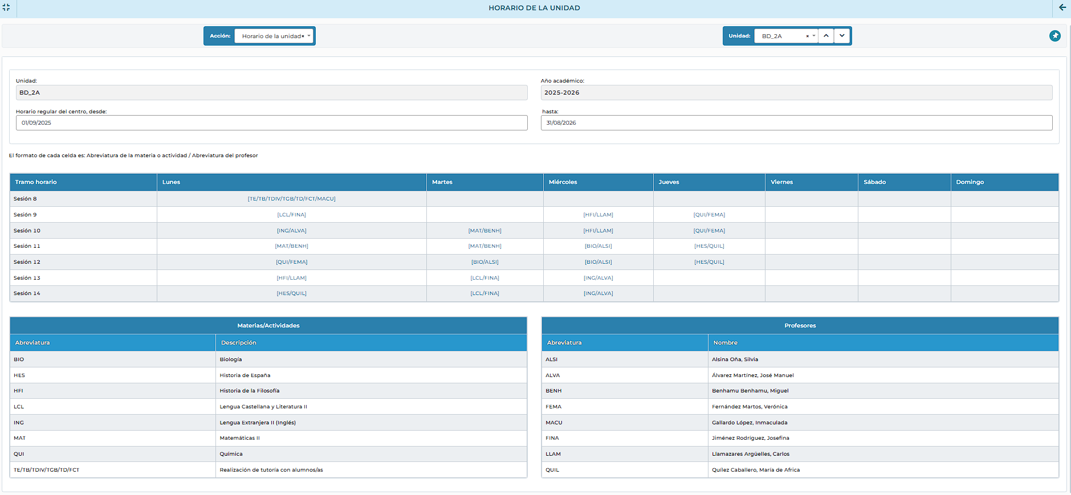Image resolution: width=1071 pixels, height=495 pixels.
Task: Clear the Acción selection with x
Action: tap(303, 36)
